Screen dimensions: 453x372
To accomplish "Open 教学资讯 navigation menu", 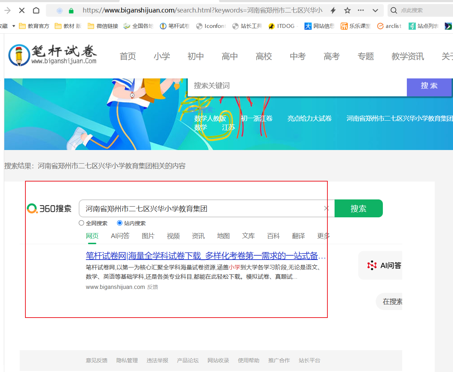I will [408, 56].
